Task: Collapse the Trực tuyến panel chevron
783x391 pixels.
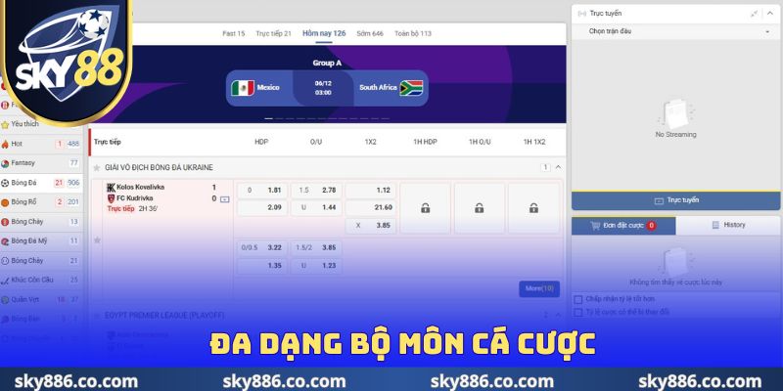Action: coord(769,14)
